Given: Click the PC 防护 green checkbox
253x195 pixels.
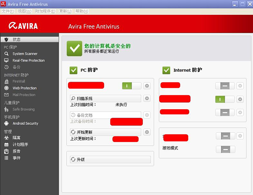Looking at the screenshot, I should click(x=73, y=70).
